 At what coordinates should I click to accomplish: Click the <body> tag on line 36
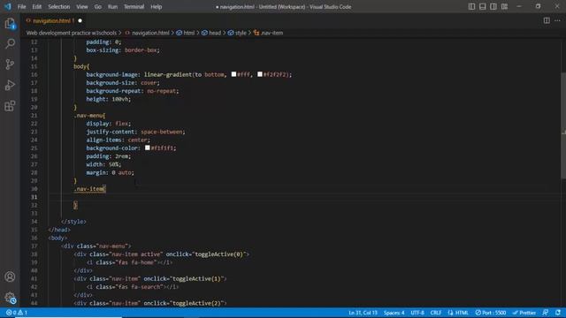click(57, 238)
